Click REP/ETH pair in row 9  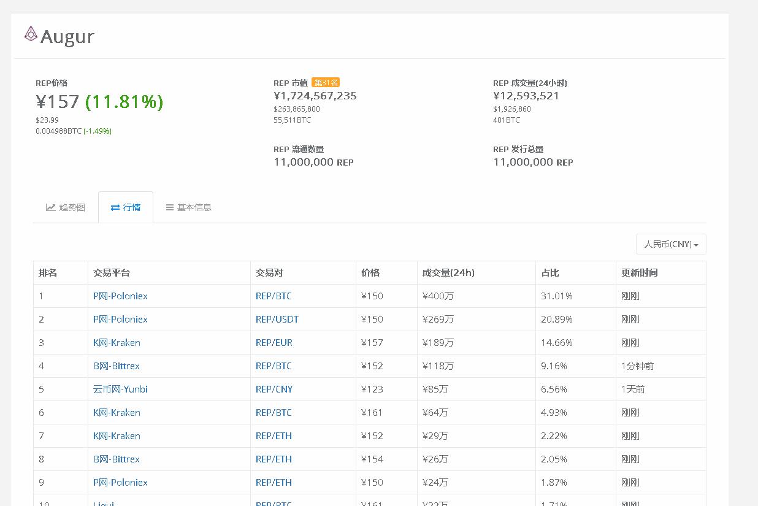pyautogui.click(x=274, y=482)
